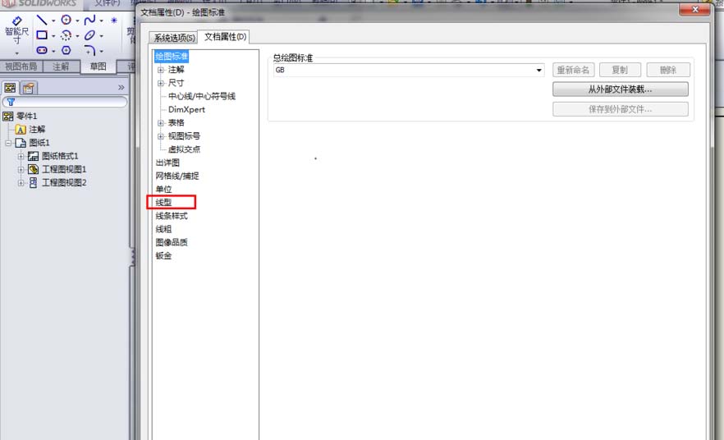
Task: Select the Circle sketch tool
Action: (x=66, y=20)
